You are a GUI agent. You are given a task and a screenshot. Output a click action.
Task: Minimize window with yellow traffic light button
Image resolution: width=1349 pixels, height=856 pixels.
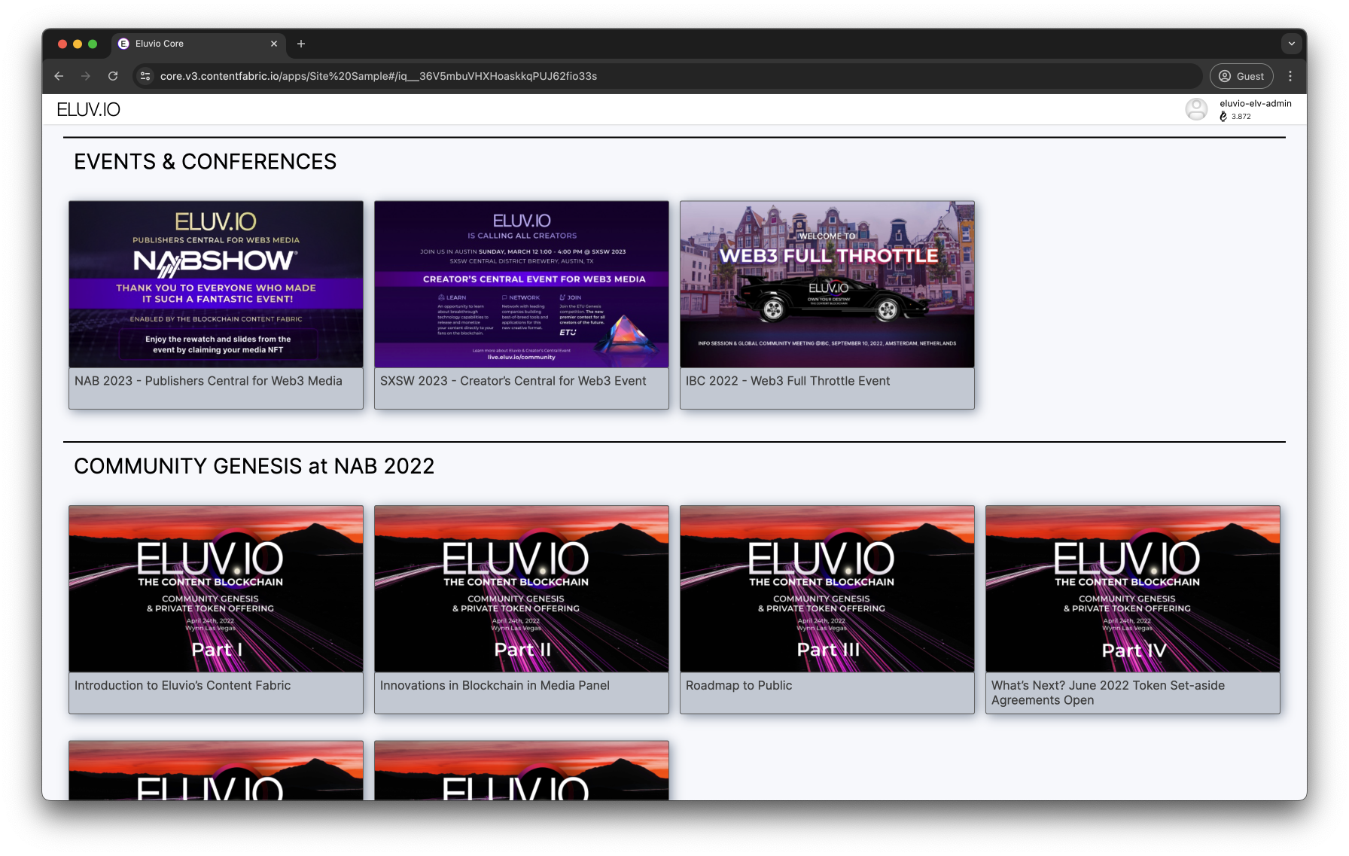(x=78, y=44)
